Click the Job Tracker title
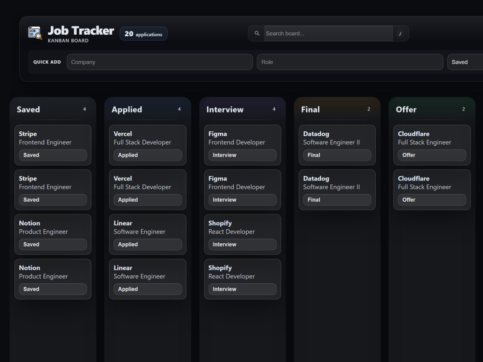Image resolution: width=483 pixels, height=362 pixels. point(81,30)
